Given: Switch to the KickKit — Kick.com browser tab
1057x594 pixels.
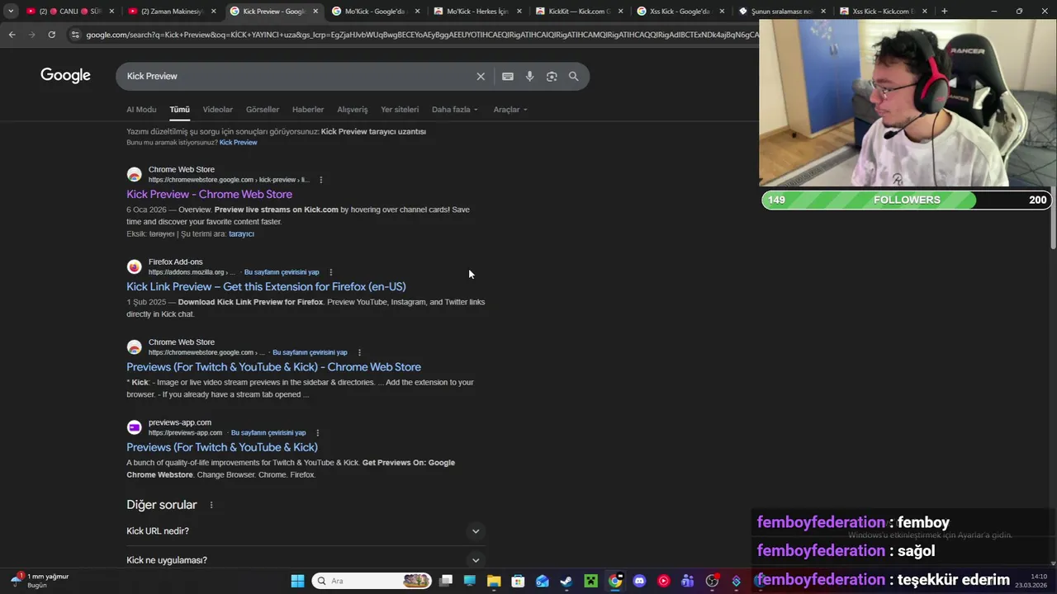Looking at the screenshot, I should 580,12.
